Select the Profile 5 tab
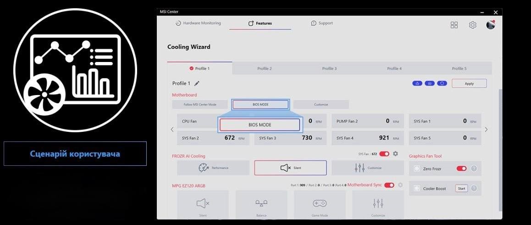 click(459, 68)
